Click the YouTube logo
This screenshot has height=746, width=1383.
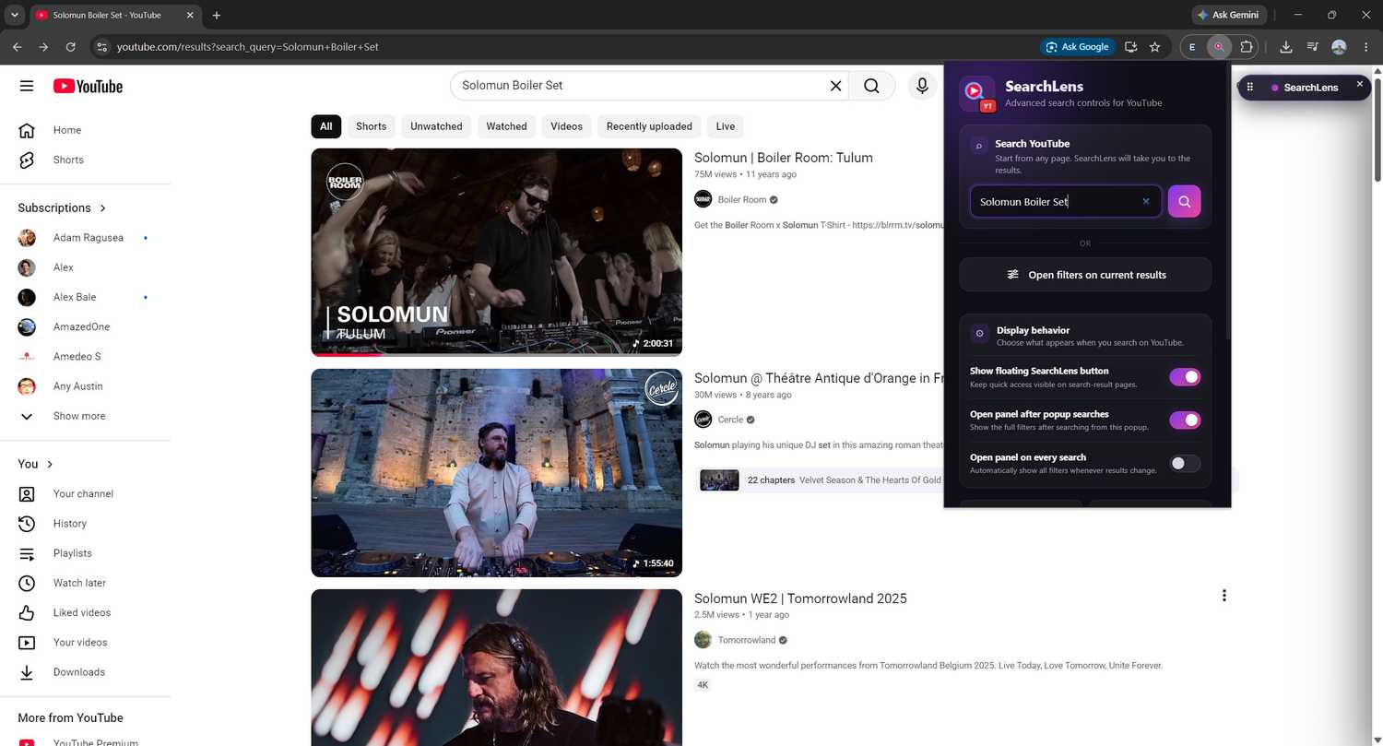click(x=88, y=86)
